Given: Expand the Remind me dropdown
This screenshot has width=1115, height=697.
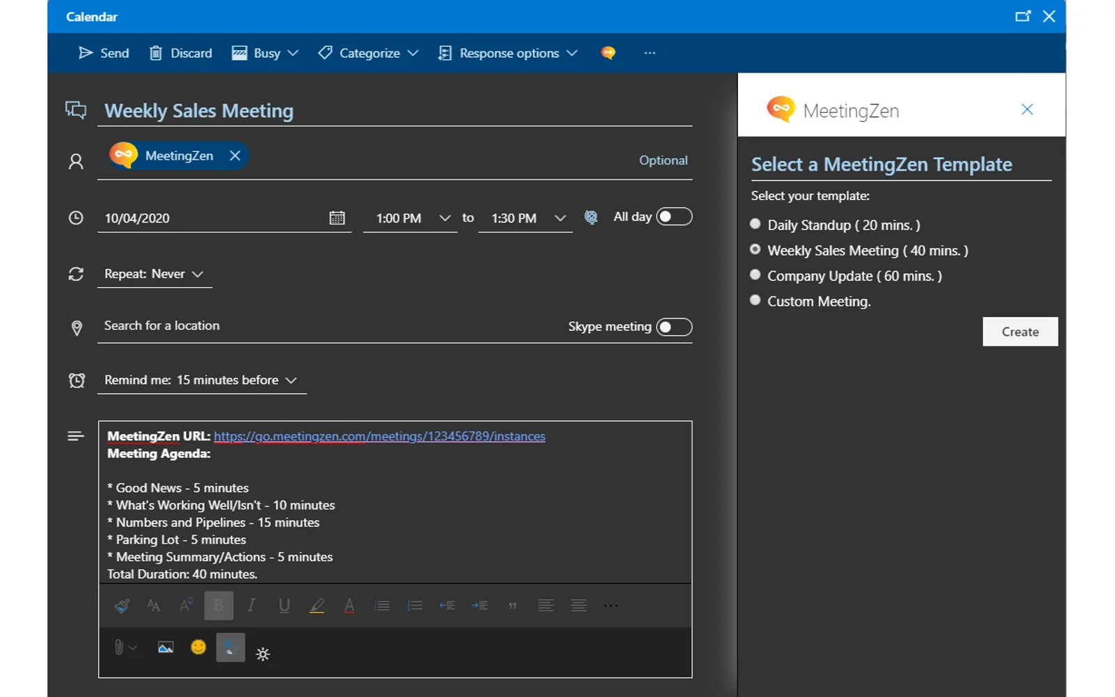Looking at the screenshot, I should click(x=201, y=380).
